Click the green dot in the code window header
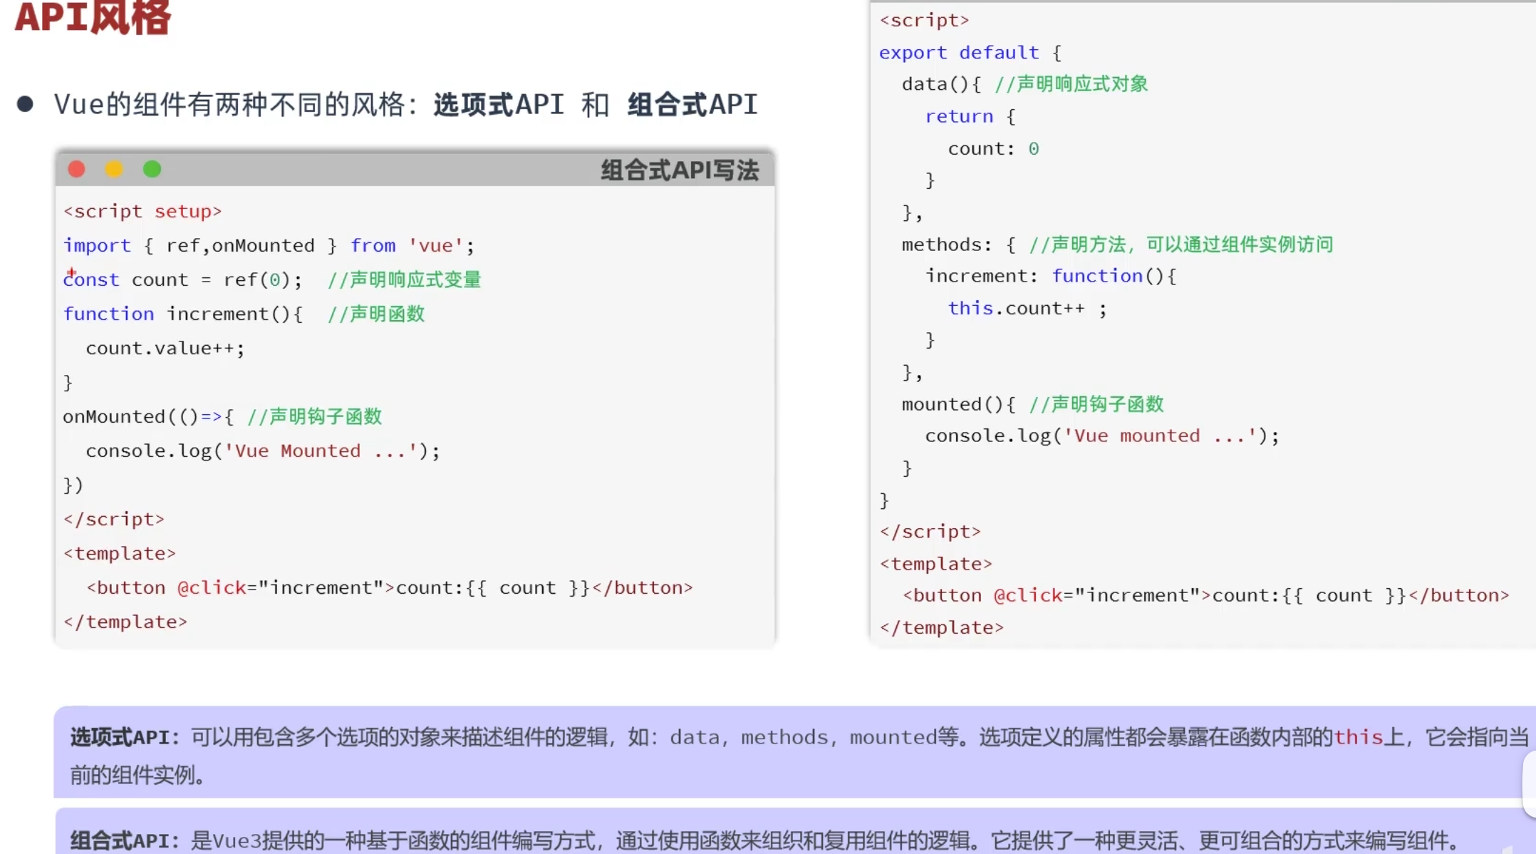This screenshot has height=854, width=1536. pos(152,169)
